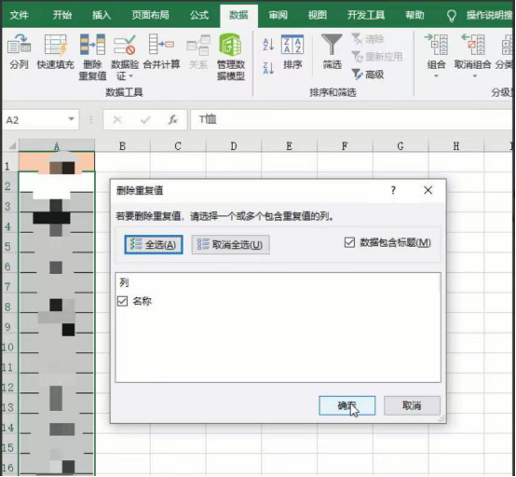516x477 pixels.
Task: Expand the 组合 dropdown arrow
Action: pos(436,76)
